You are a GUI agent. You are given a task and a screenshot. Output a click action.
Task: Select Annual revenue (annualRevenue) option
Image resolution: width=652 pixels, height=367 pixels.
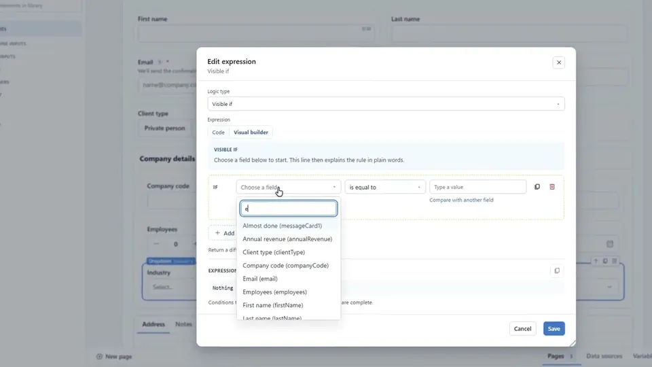[289, 239]
